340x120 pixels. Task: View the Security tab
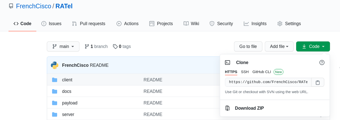221,24
